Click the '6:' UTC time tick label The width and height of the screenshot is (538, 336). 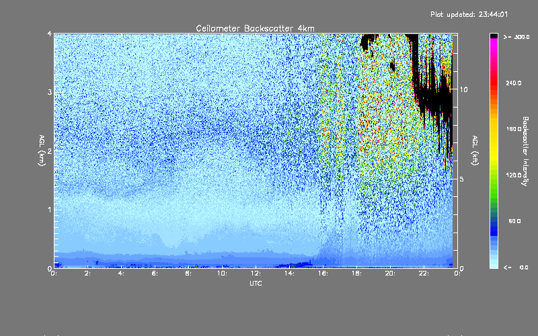(155, 274)
